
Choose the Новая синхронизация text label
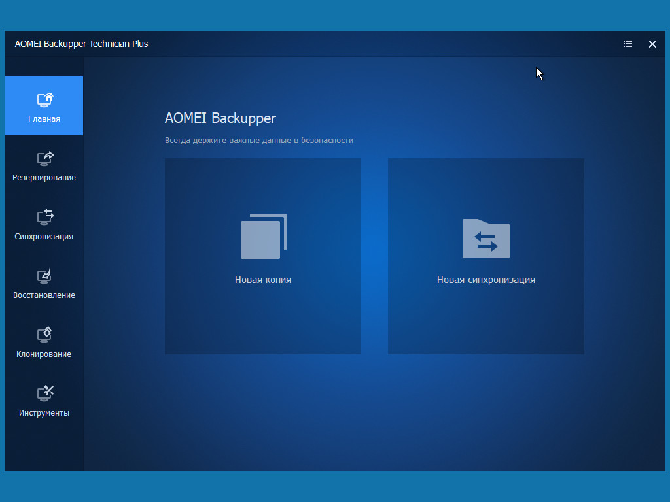[486, 280]
